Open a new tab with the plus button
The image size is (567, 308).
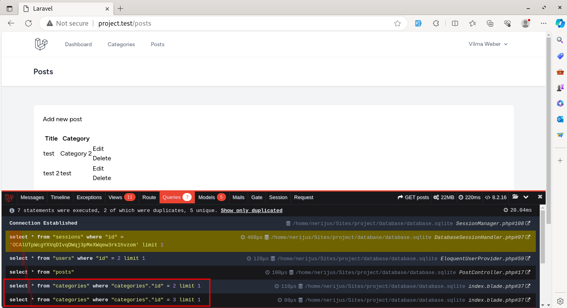coord(121,8)
